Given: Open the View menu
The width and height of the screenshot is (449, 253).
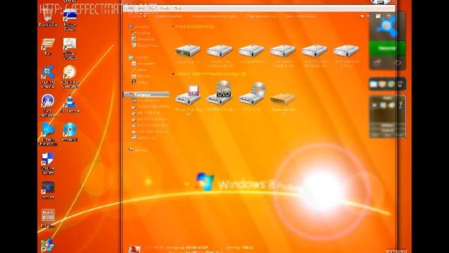Looking at the screenshot, I should click(153, 8).
